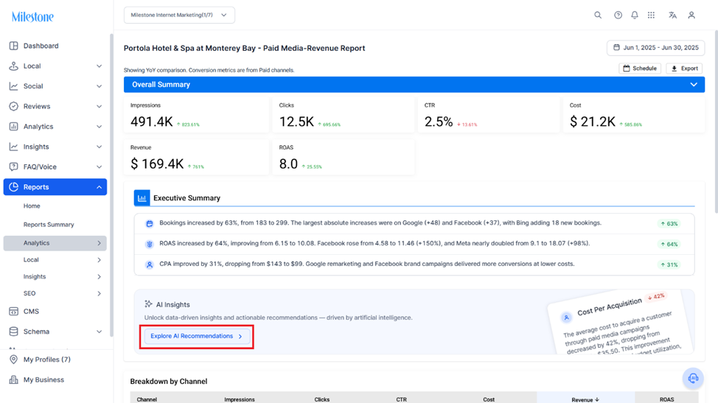Click the Executive Summary chart icon
718x403 pixels.
click(142, 198)
